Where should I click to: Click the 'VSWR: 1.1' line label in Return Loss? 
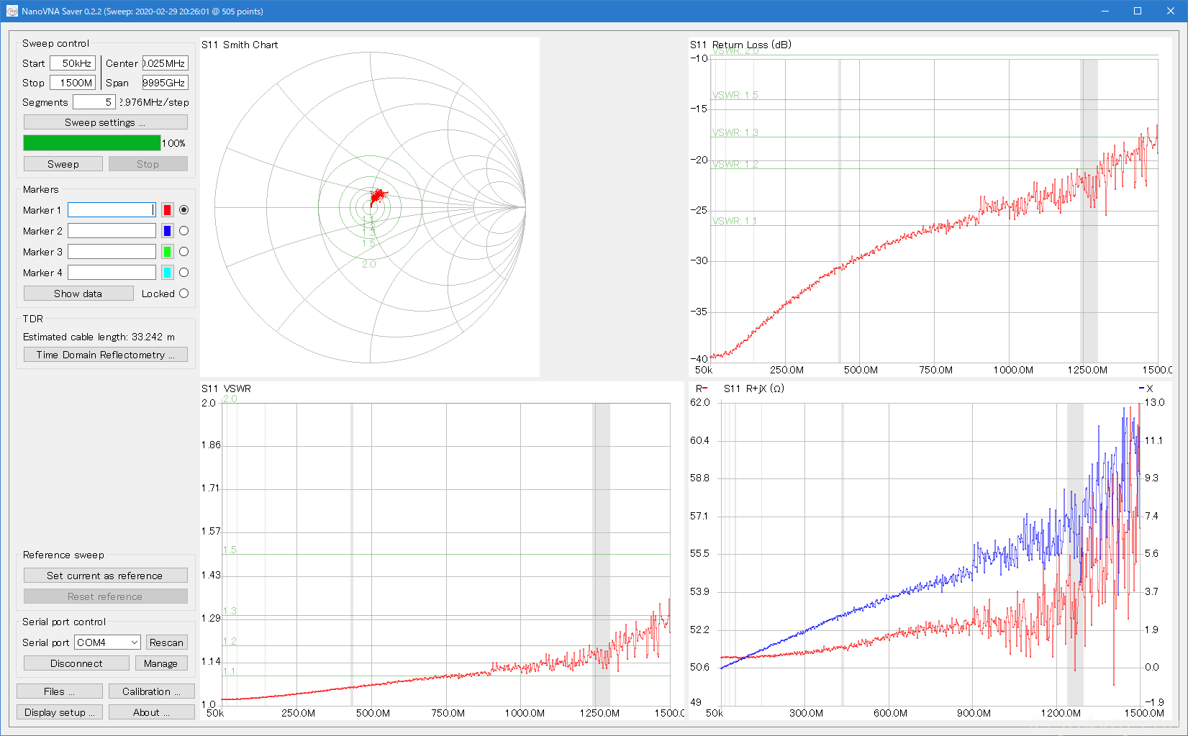click(x=735, y=221)
